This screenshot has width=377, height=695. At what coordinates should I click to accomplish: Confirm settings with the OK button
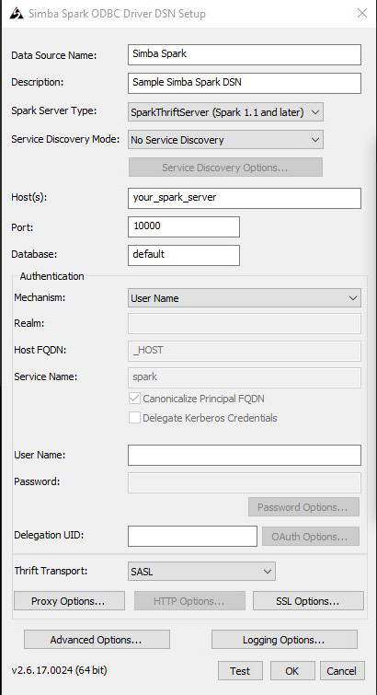(x=292, y=671)
